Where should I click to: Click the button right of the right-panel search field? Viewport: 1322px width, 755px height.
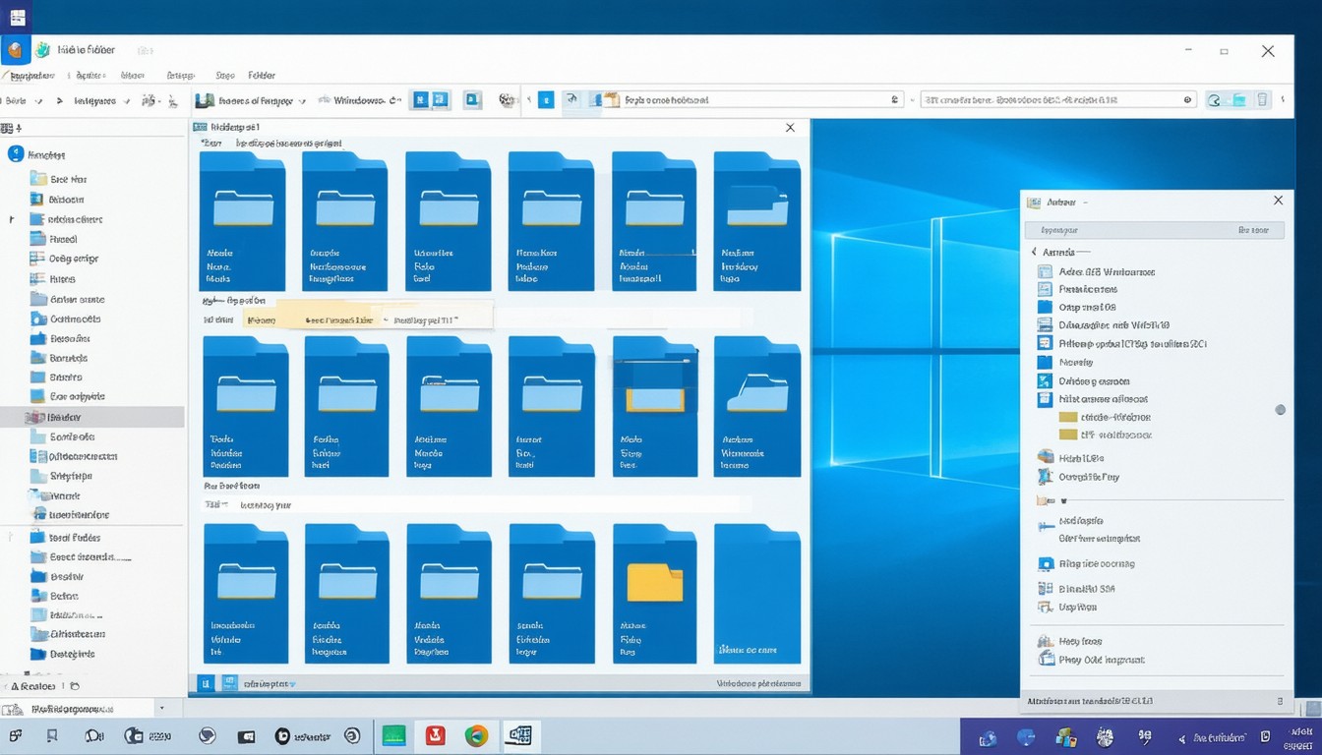1252,230
